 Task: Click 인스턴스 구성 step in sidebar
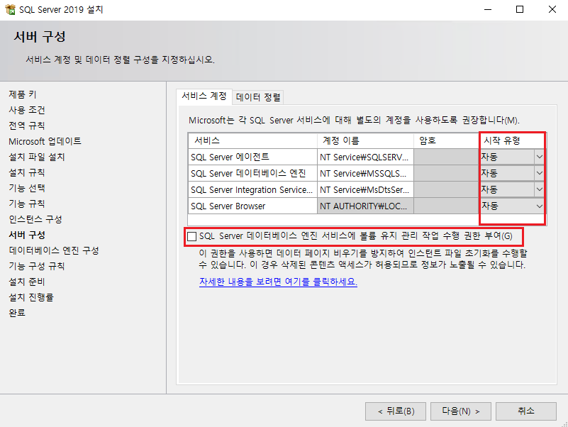[x=35, y=219]
